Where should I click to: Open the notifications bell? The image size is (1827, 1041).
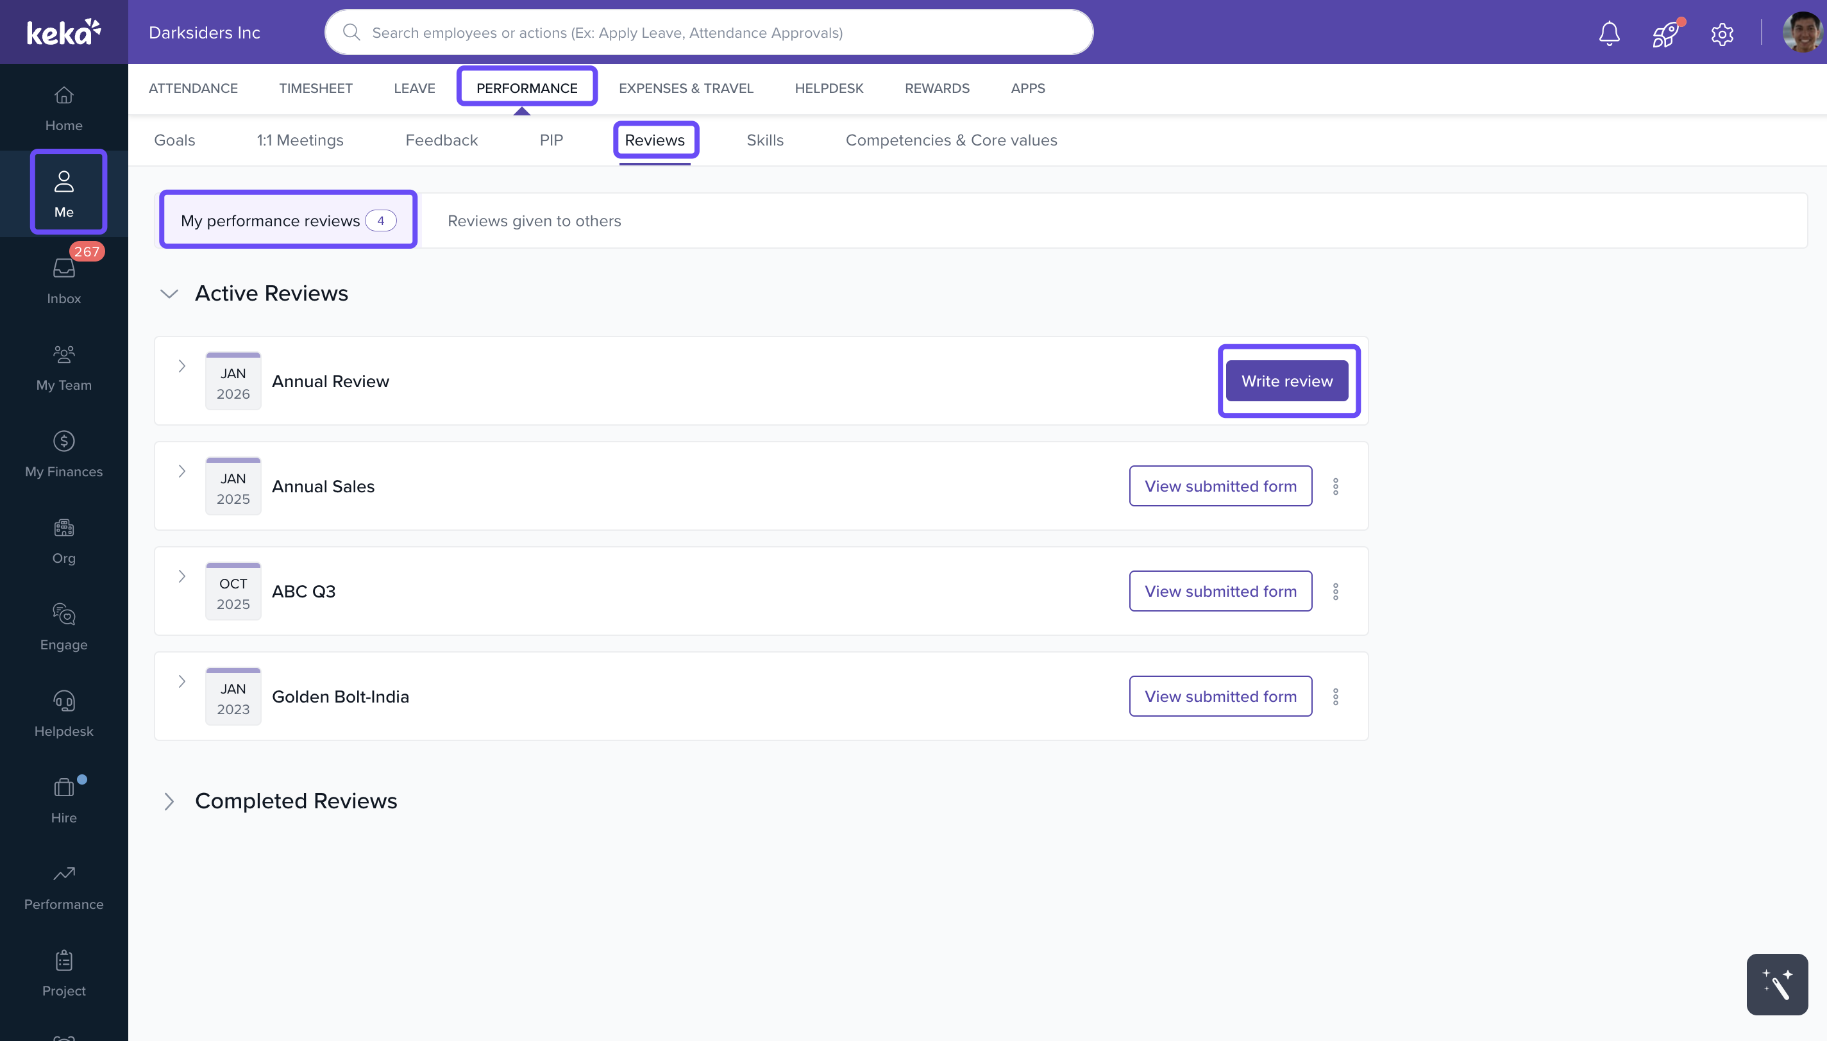(1609, 33)
